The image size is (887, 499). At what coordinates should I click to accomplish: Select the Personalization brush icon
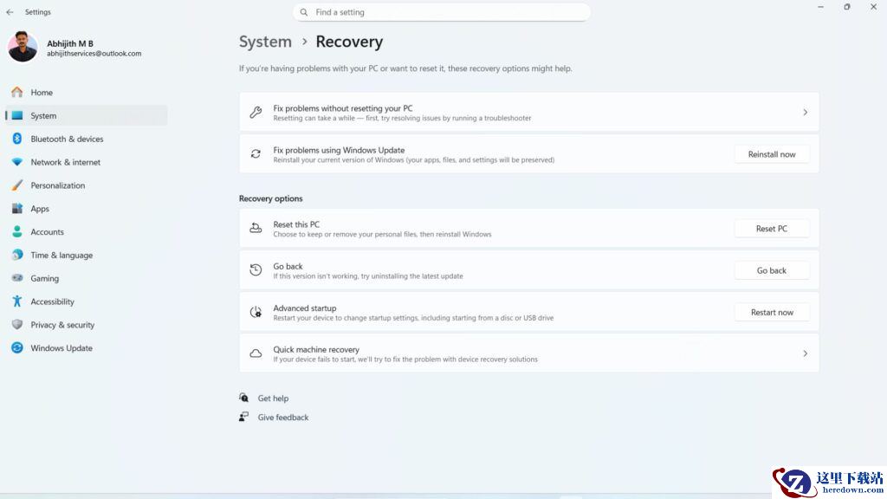pos(16,185)
